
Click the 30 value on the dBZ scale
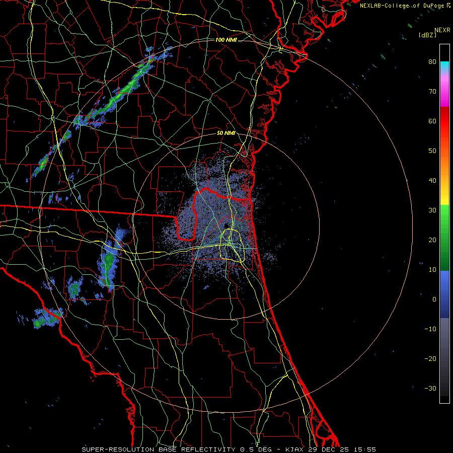pyautogui.click(x=432, y=210)
